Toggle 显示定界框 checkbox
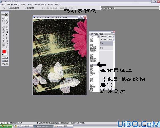Viewport: 160px width, 128px height. 26,8
